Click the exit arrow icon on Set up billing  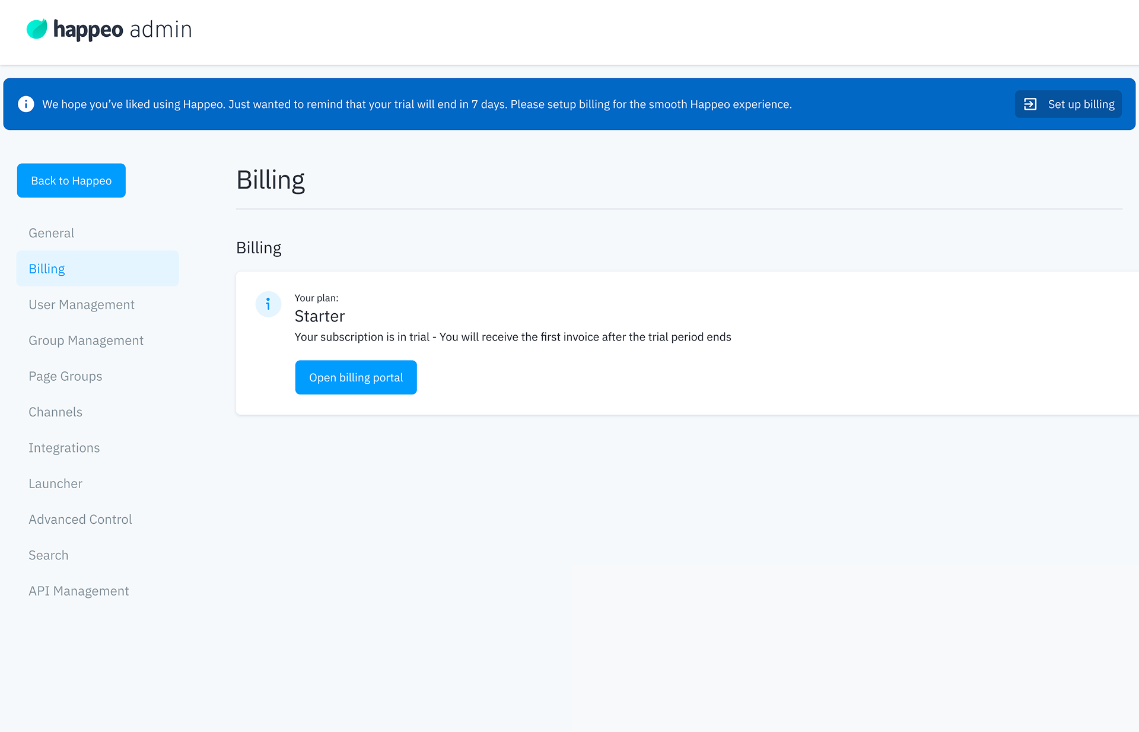coord(1030,104)
